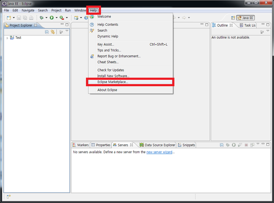Click the Java EE perspective button
Screen dimensions: 274x203
pos(245,18)
